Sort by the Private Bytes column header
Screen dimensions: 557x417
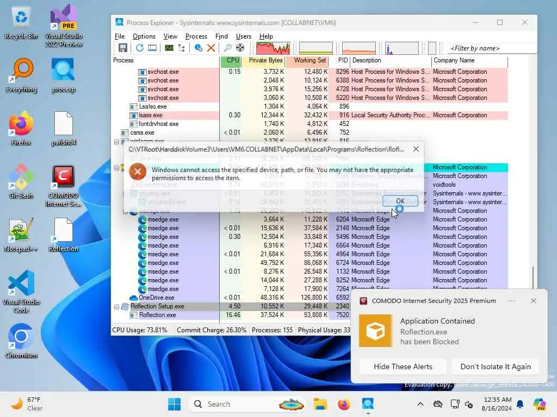(x=263, y=61)
